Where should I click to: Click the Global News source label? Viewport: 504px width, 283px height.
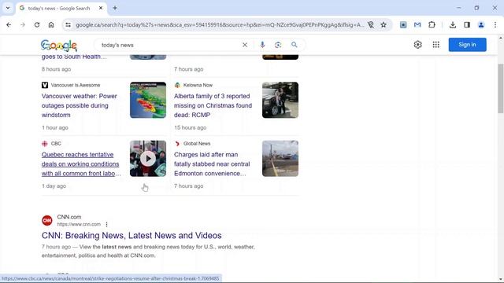point(197,143)
